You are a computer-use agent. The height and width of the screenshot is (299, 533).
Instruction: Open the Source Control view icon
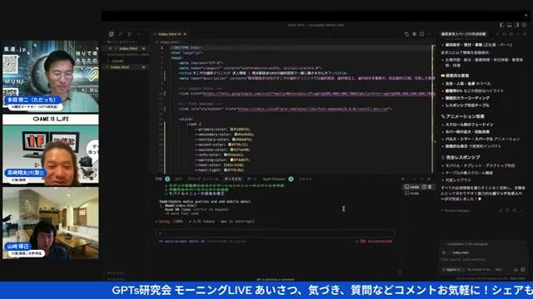click(130, 34)
